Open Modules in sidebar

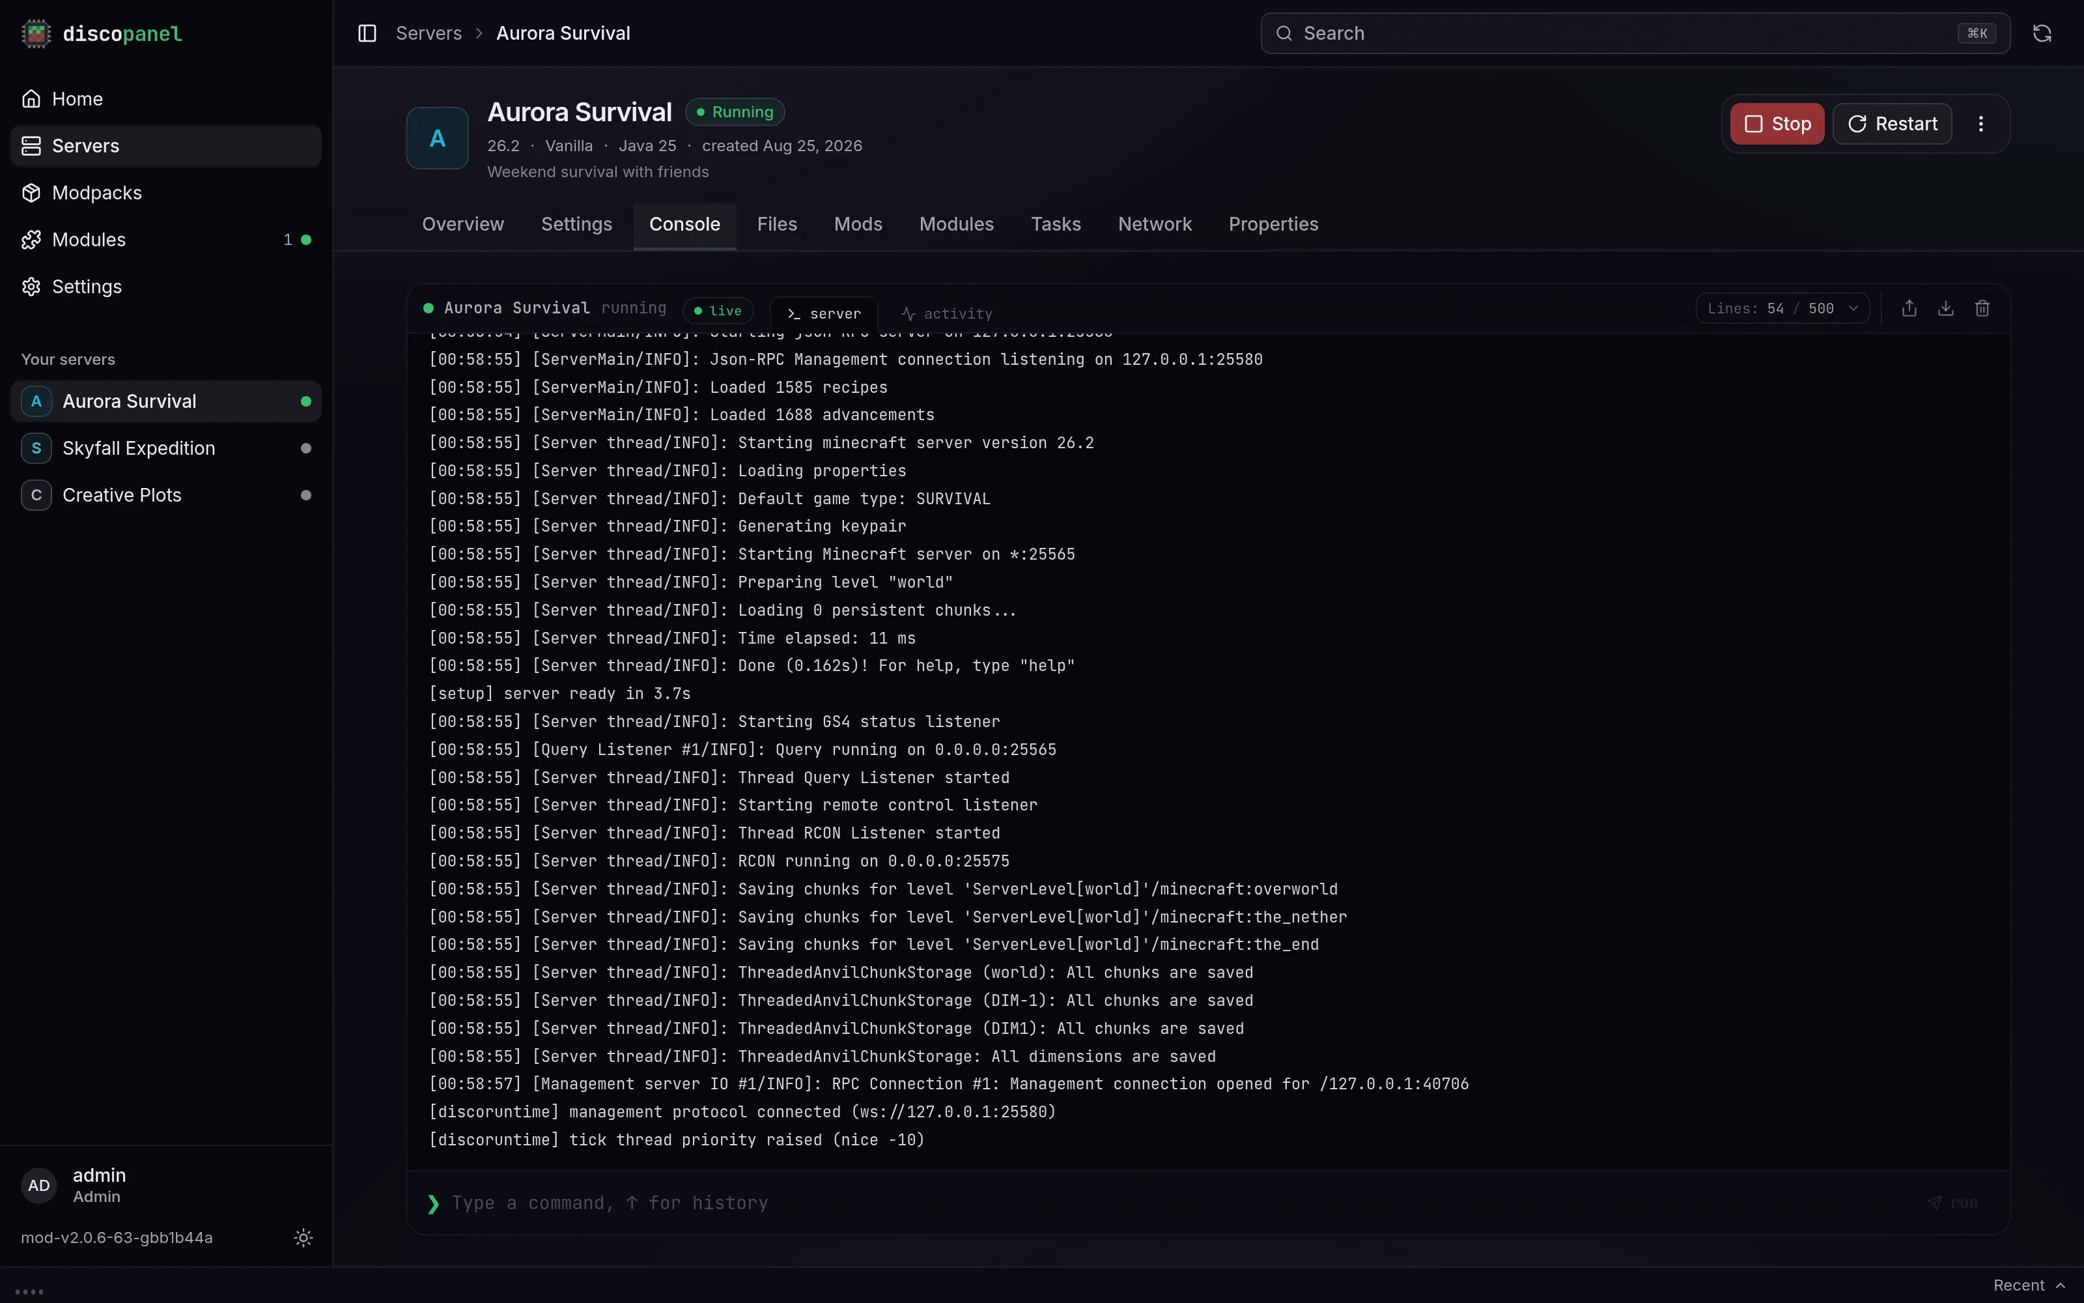[165, 240]
